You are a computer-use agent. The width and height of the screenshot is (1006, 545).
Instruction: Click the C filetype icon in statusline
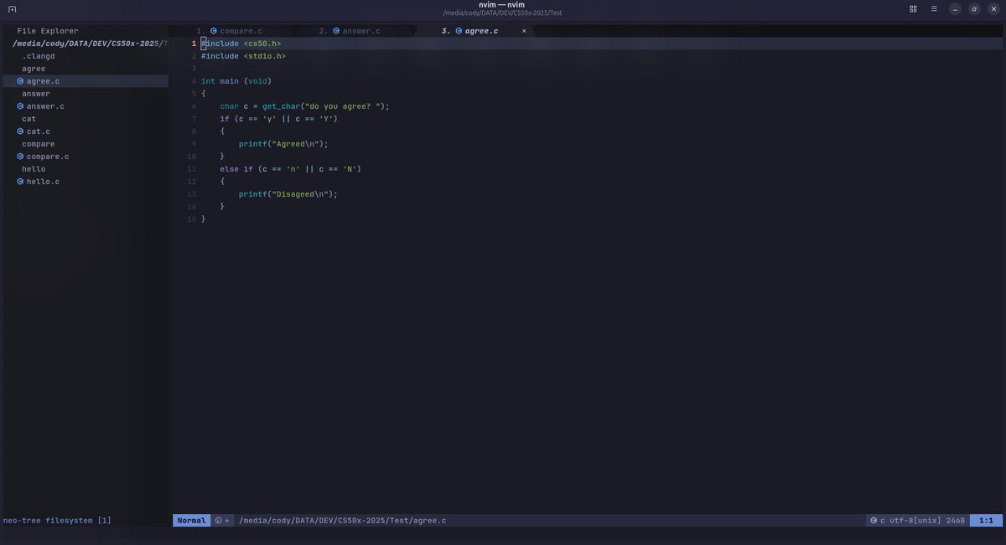click(874, 521)
